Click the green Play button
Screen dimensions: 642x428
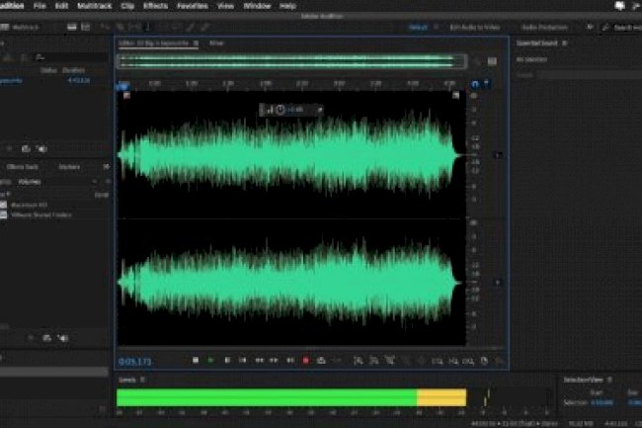pyautogui.click(x=210, y=361)
